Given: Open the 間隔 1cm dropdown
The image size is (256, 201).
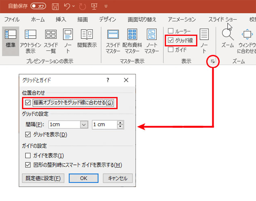Looking at the screenshot, I should (x=84, y=125).
